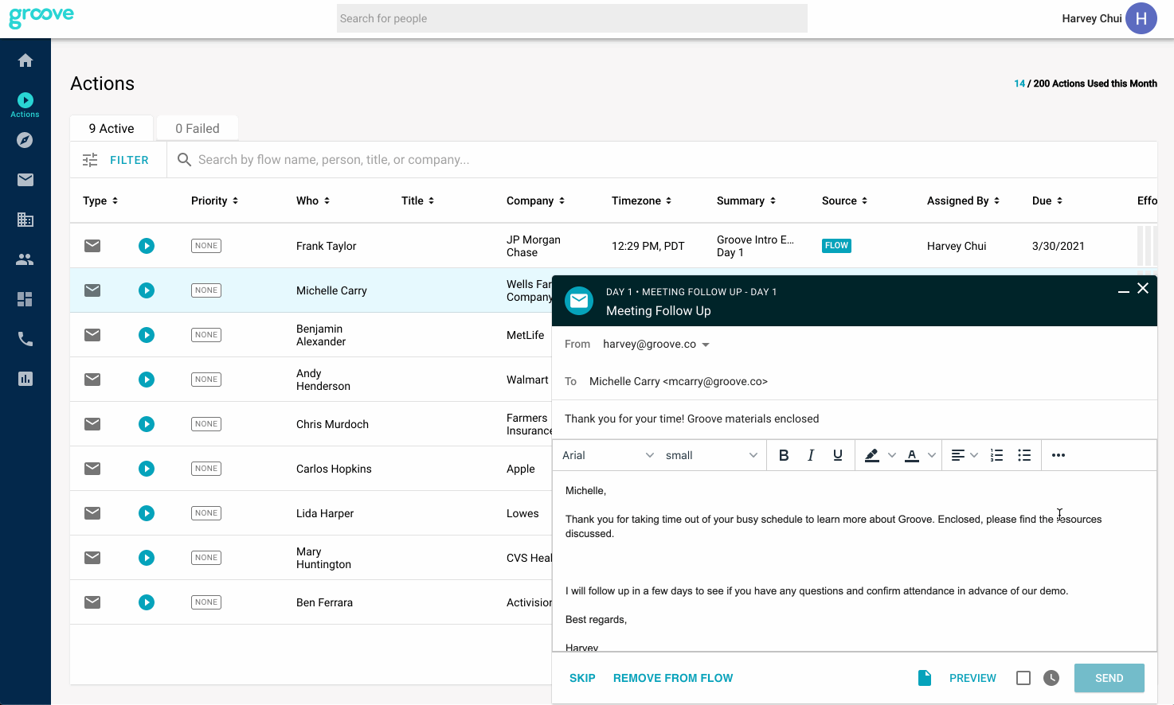Screen dimensions: 1174x705
Task: Open the dashboard grid icon in sidebar
Action: (x=25, y=299)
